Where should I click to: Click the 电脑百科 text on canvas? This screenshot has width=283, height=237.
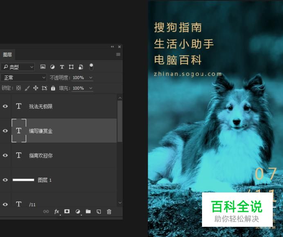coord(178,60)
